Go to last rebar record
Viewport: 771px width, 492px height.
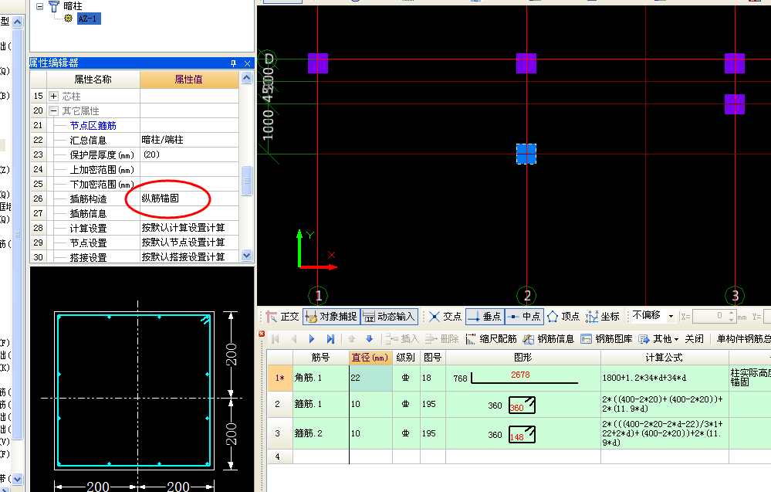pos(330,339)
